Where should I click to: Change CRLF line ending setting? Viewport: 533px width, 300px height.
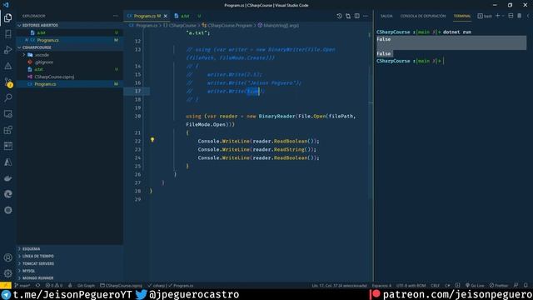tap(435, 285)
